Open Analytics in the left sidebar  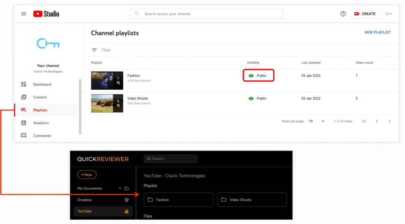click(x=41, y=123)
